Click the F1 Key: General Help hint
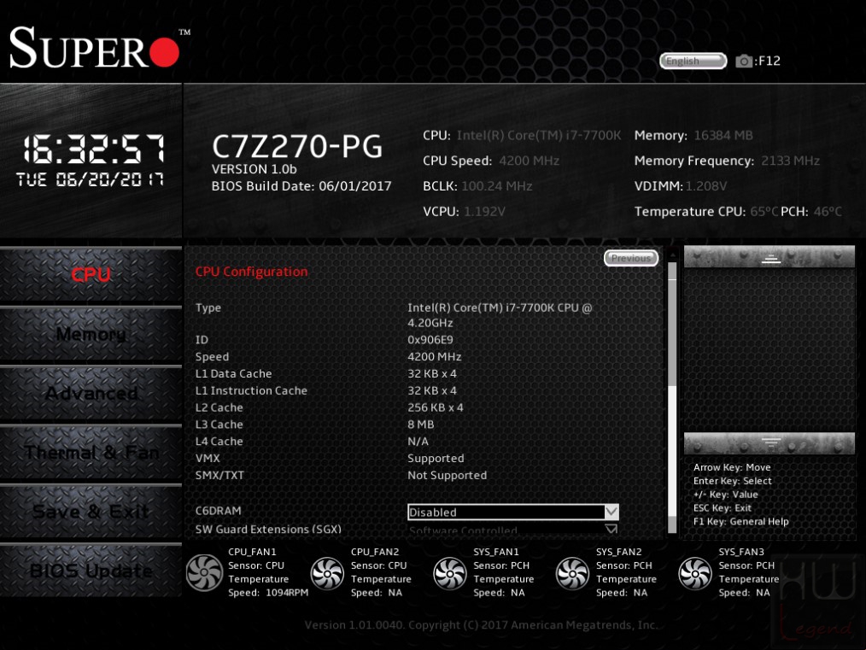The image size is (866, 650). 740,521
